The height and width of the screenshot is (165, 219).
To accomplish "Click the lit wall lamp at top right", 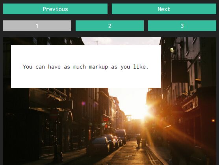I will coord(173,50).
